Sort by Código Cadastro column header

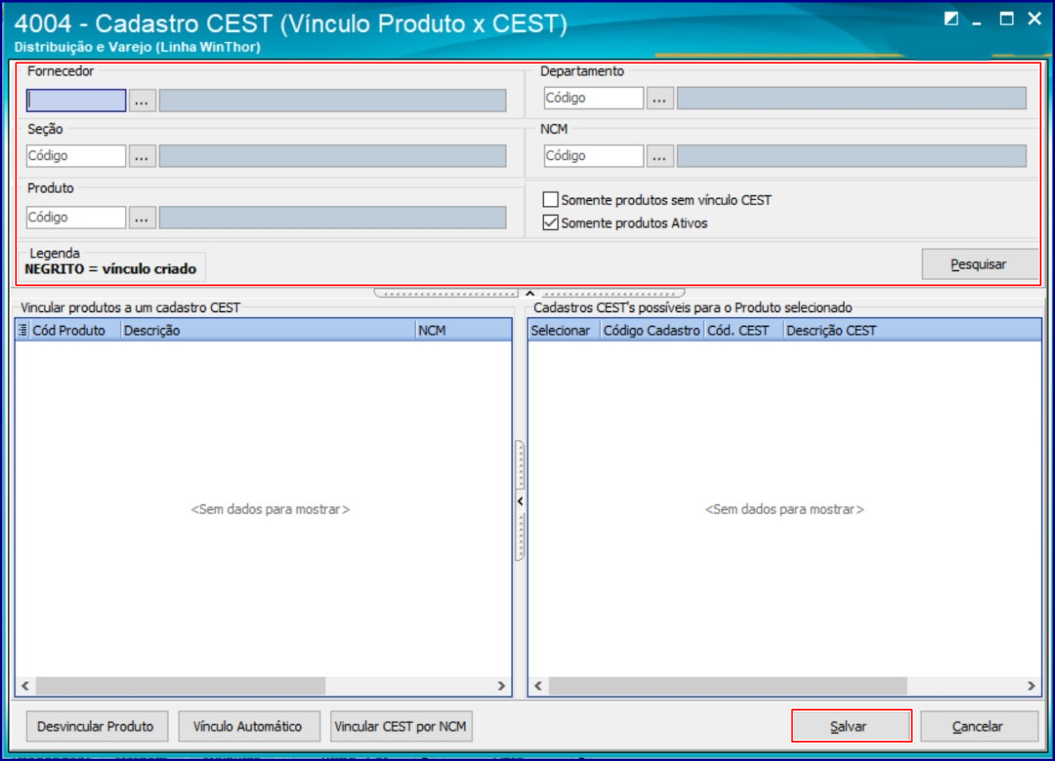coord(652,331)
